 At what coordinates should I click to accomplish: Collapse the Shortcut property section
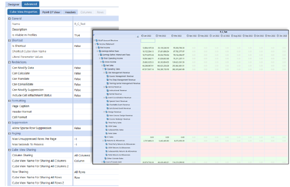(9, 40)
